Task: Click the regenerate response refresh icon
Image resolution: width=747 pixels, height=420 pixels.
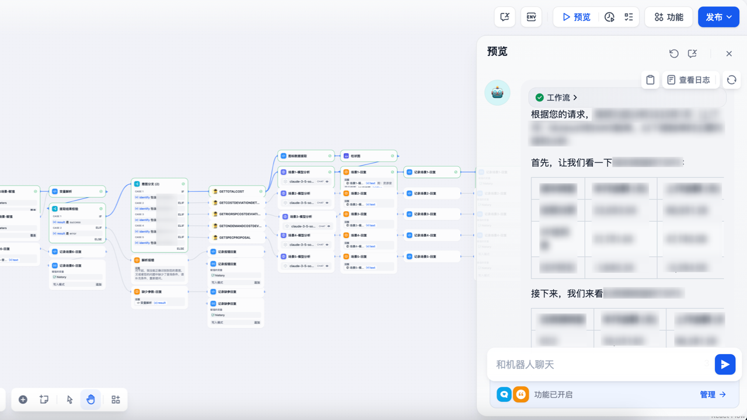Action: tap(732, 80)
